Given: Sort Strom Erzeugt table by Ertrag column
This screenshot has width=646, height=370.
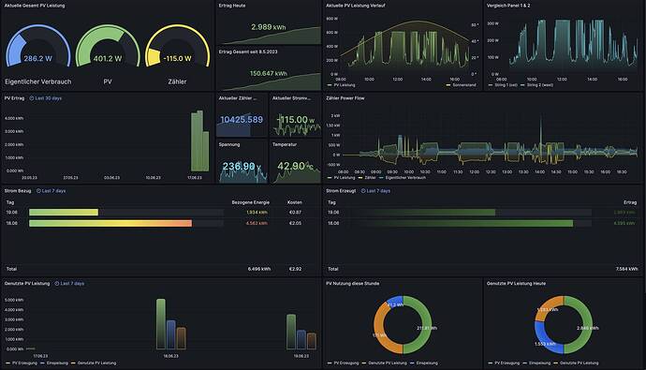Looking at the screenshot, I should [630, 202].
